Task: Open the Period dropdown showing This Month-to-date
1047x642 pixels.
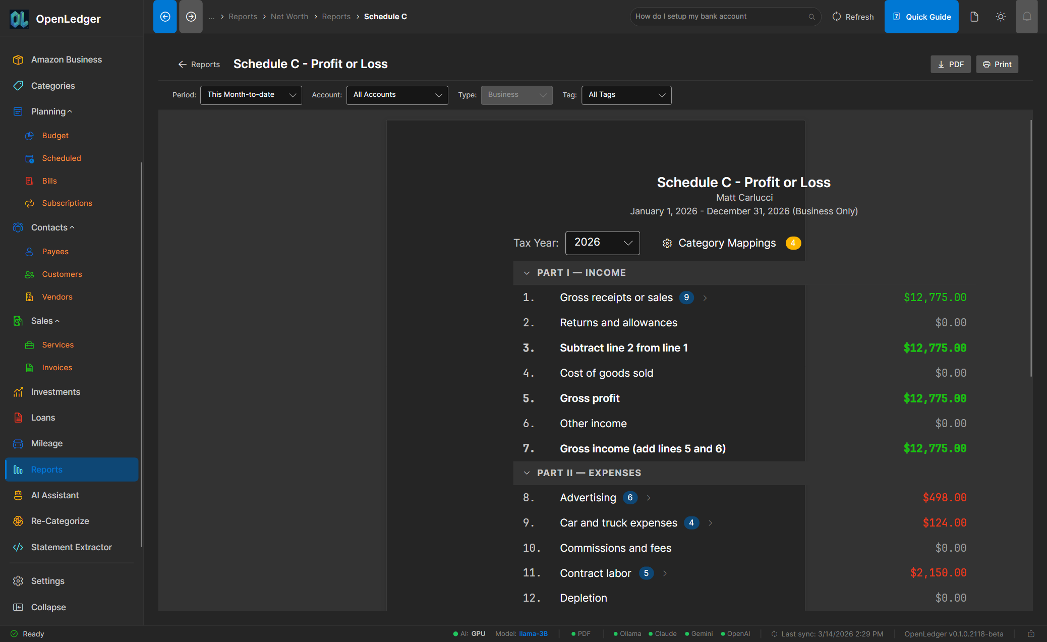Action: pos(251,95)
